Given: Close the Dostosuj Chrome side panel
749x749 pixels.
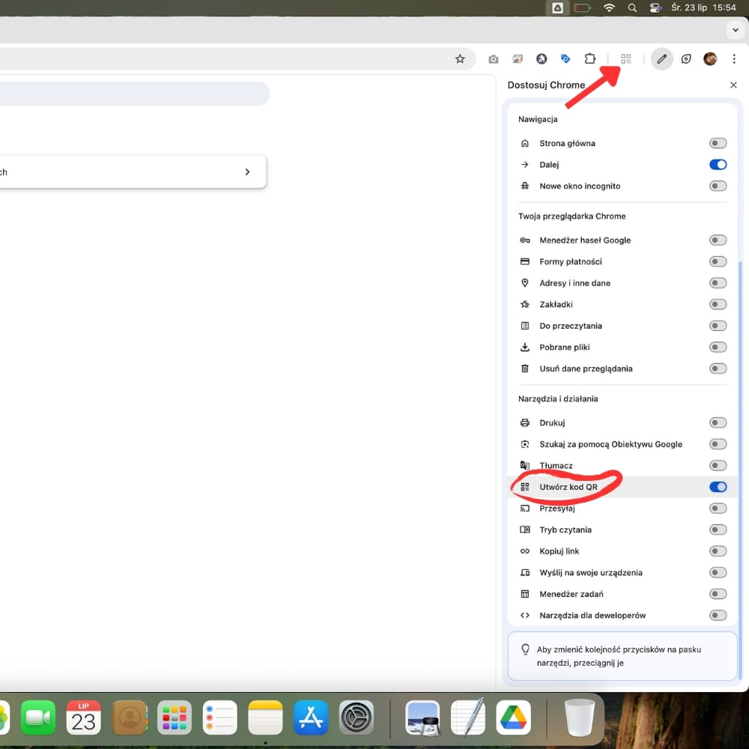Looking at the screenshot, I should pyautogui.click(x=733, y=85).
